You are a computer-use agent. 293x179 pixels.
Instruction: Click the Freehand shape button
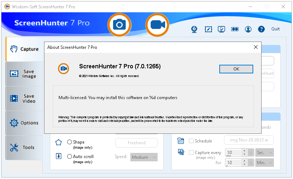(137, 143)
